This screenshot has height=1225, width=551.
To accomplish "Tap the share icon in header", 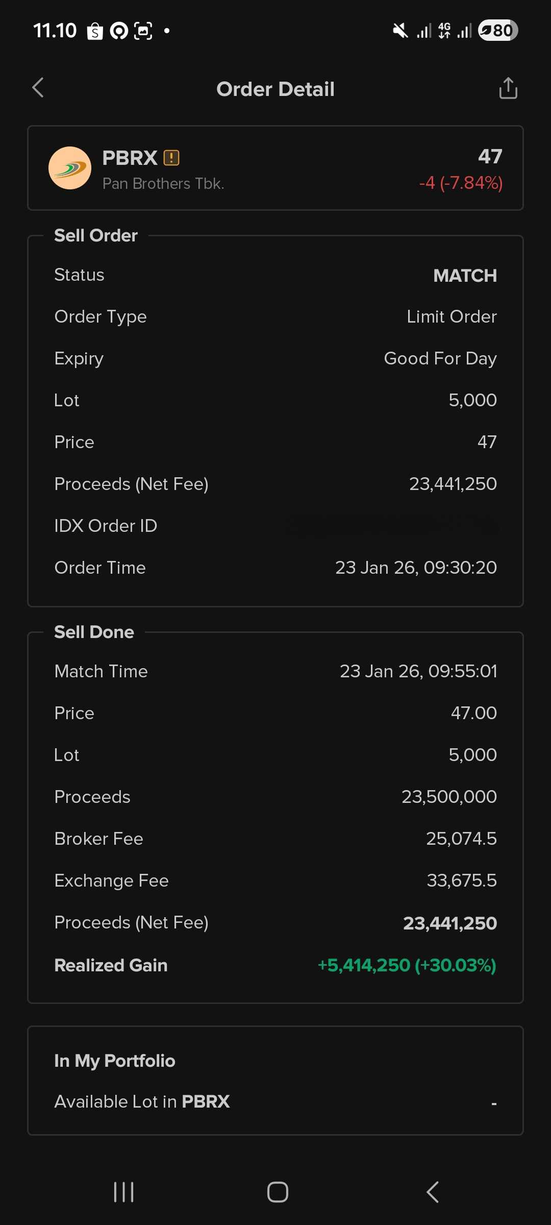I will point(508,88).
